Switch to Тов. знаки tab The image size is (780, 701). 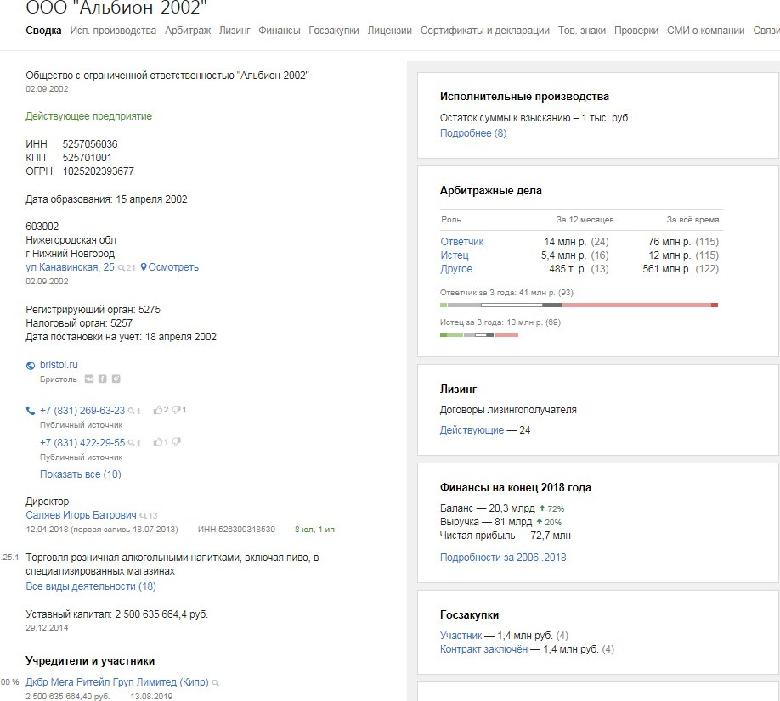click(x=582, y=31)
